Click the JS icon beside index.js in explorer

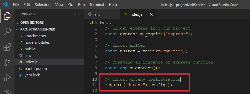(x=21, y=62)
